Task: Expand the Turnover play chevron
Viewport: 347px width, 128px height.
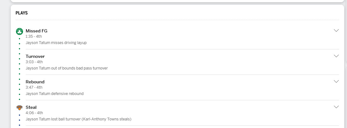Action: pyautogui.click(x=336, y=56)
